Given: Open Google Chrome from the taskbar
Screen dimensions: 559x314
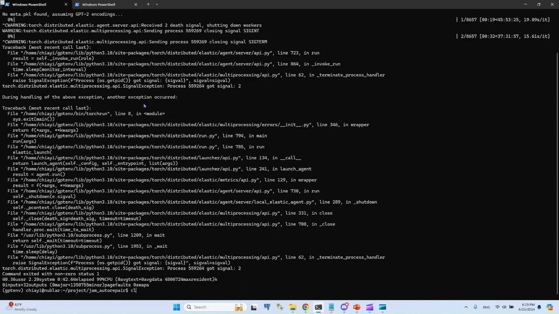Looking at the screenshot, I should pyautogui.click(x=305, y=307).
